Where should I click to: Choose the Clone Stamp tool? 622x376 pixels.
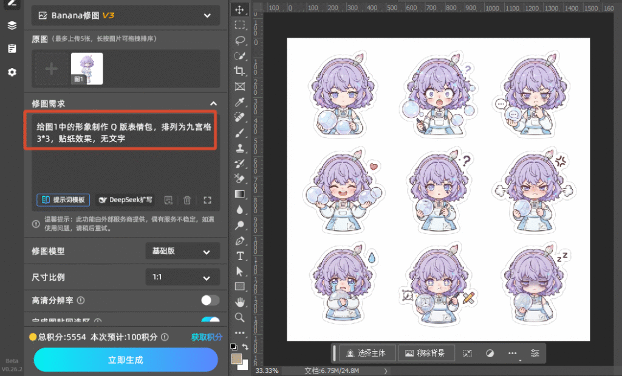click(x=239, y=148)
